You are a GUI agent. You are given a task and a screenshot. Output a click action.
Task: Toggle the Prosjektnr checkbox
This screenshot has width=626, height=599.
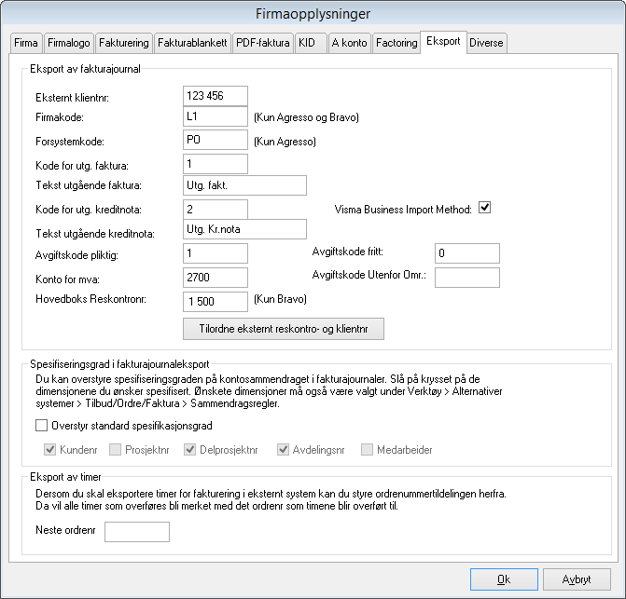(116, 450)
